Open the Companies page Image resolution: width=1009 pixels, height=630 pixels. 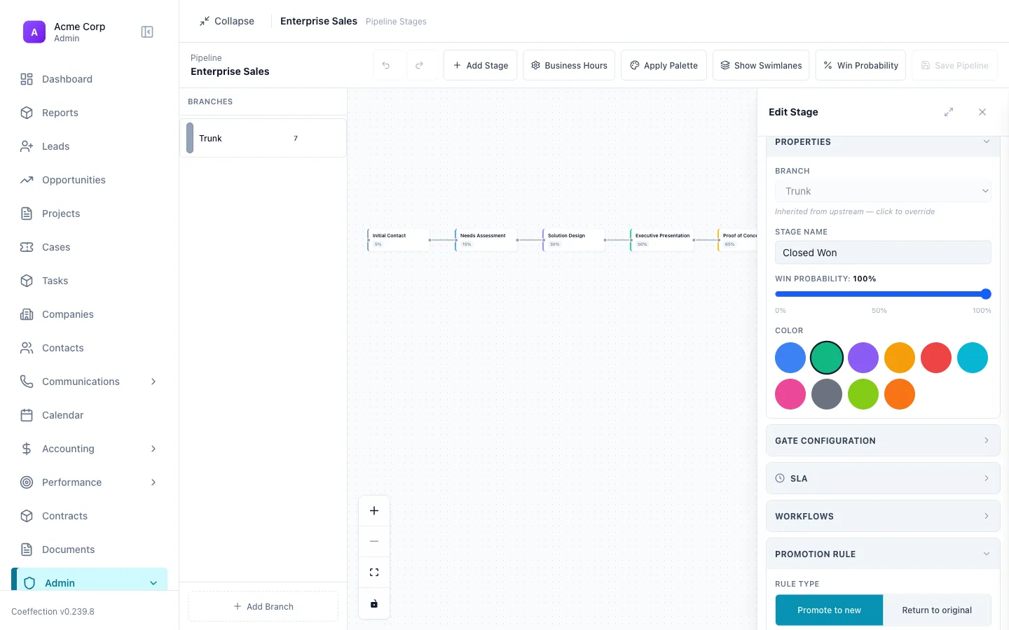coord(90,314)
